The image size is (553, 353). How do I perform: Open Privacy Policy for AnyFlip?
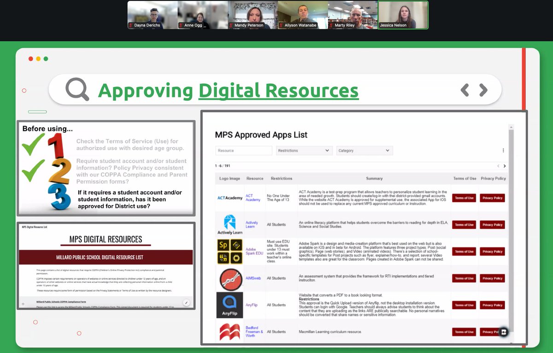point(492,305)
